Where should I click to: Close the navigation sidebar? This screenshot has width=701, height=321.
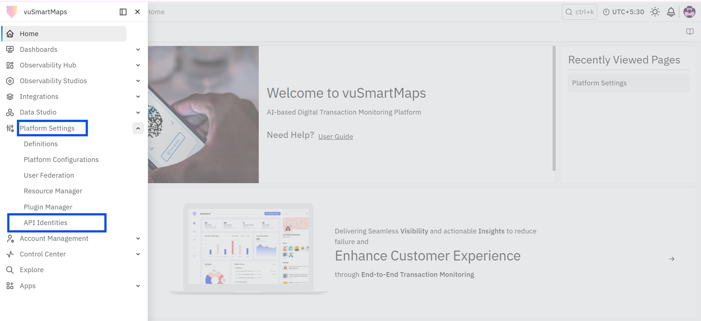tap(137, 12)
